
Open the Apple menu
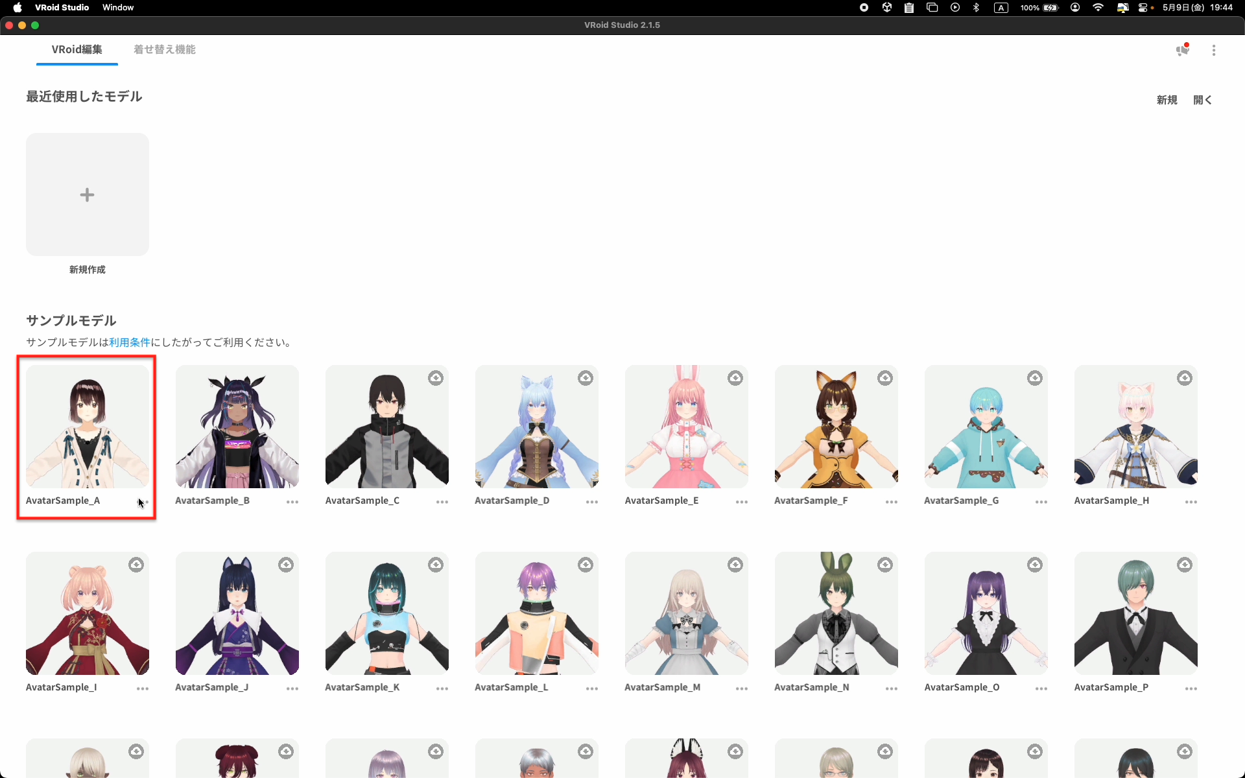pos(18,7)
